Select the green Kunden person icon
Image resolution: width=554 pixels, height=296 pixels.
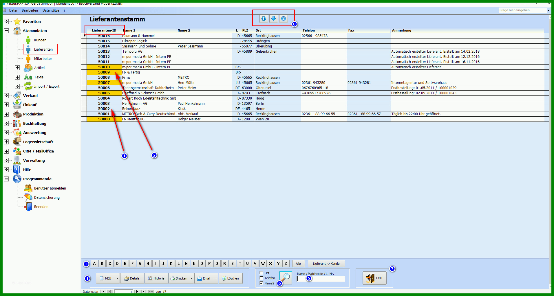[28, 40]
